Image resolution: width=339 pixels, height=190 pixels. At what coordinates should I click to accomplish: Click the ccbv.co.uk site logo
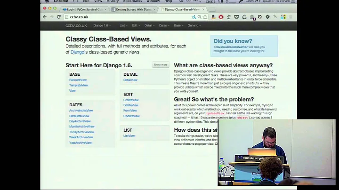76,25
